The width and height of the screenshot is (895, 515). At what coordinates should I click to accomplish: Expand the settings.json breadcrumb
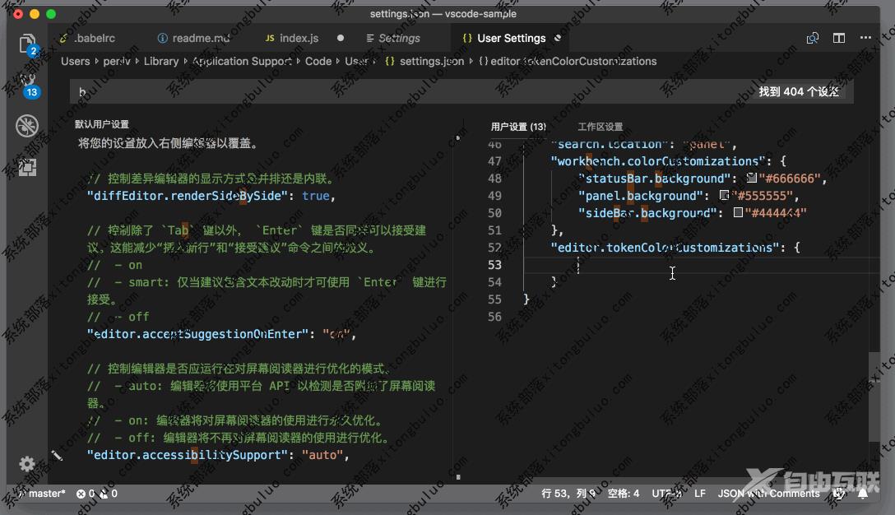(432, 61)
